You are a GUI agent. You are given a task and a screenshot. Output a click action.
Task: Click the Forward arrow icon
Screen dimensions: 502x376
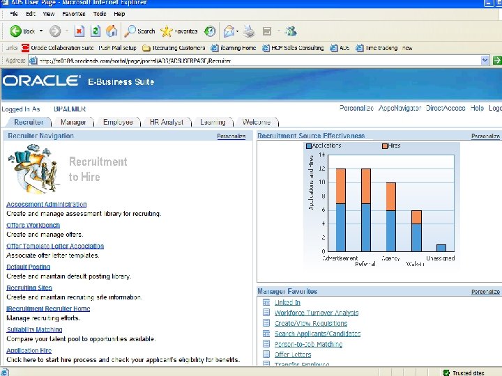click(55, 31)
